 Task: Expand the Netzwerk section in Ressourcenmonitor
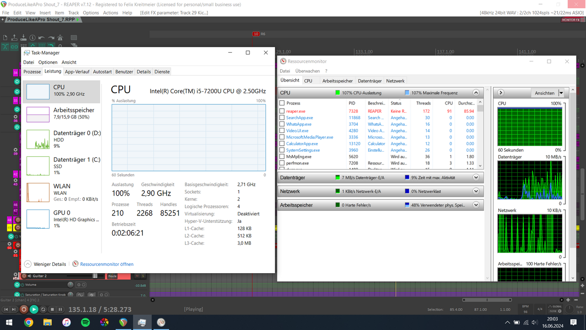pyautogui.click(x=476, y=191)
